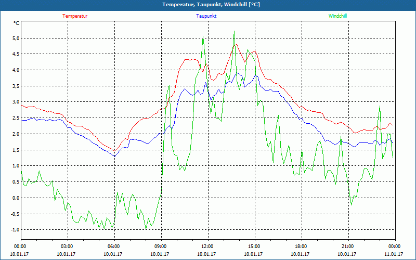The height and width of the screenshot is (260, 416).
Task: Click the -0,5 y-axis value
Action: coord(16,214)
